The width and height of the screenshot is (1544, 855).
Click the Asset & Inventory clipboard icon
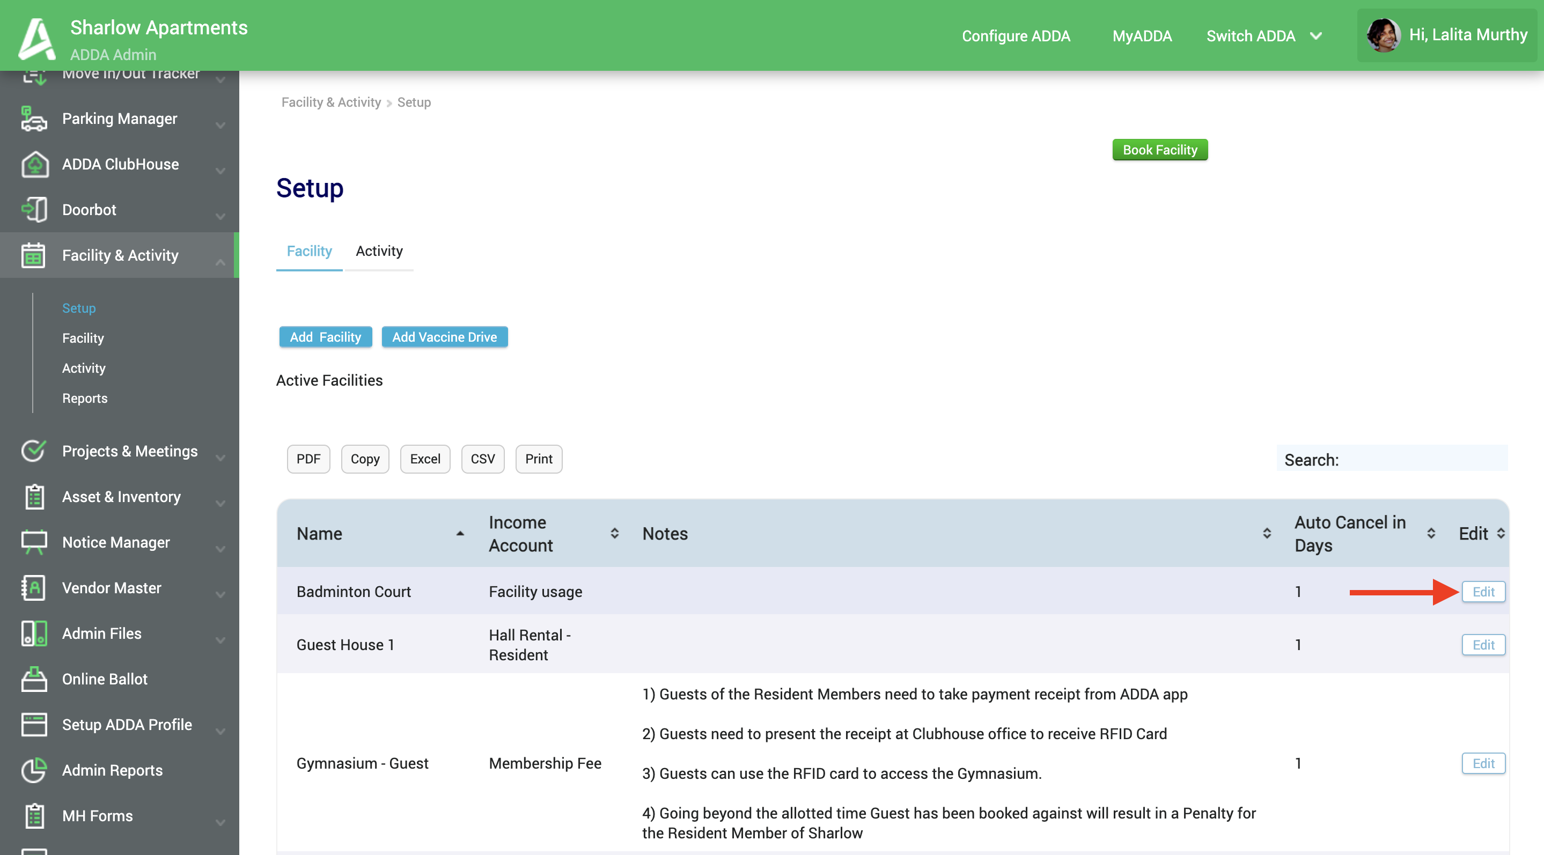(34, 497)
